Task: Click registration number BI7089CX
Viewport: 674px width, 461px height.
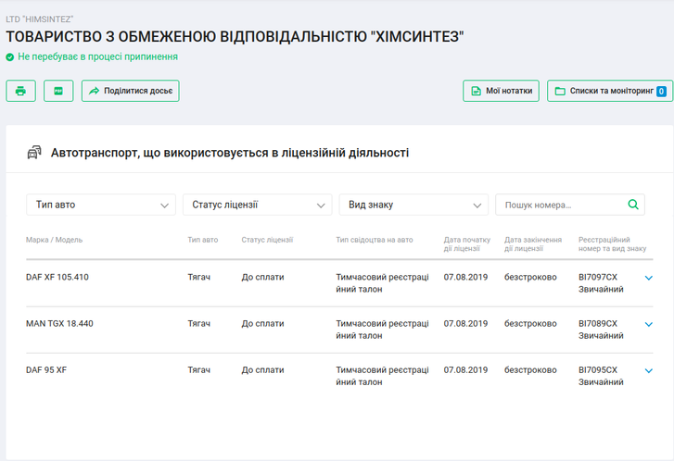Action: click(x=598, y=324)
